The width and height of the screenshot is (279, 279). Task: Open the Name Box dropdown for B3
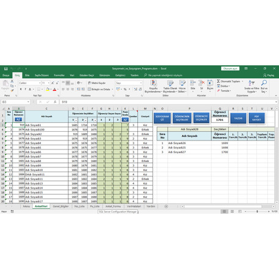[28, 102]
